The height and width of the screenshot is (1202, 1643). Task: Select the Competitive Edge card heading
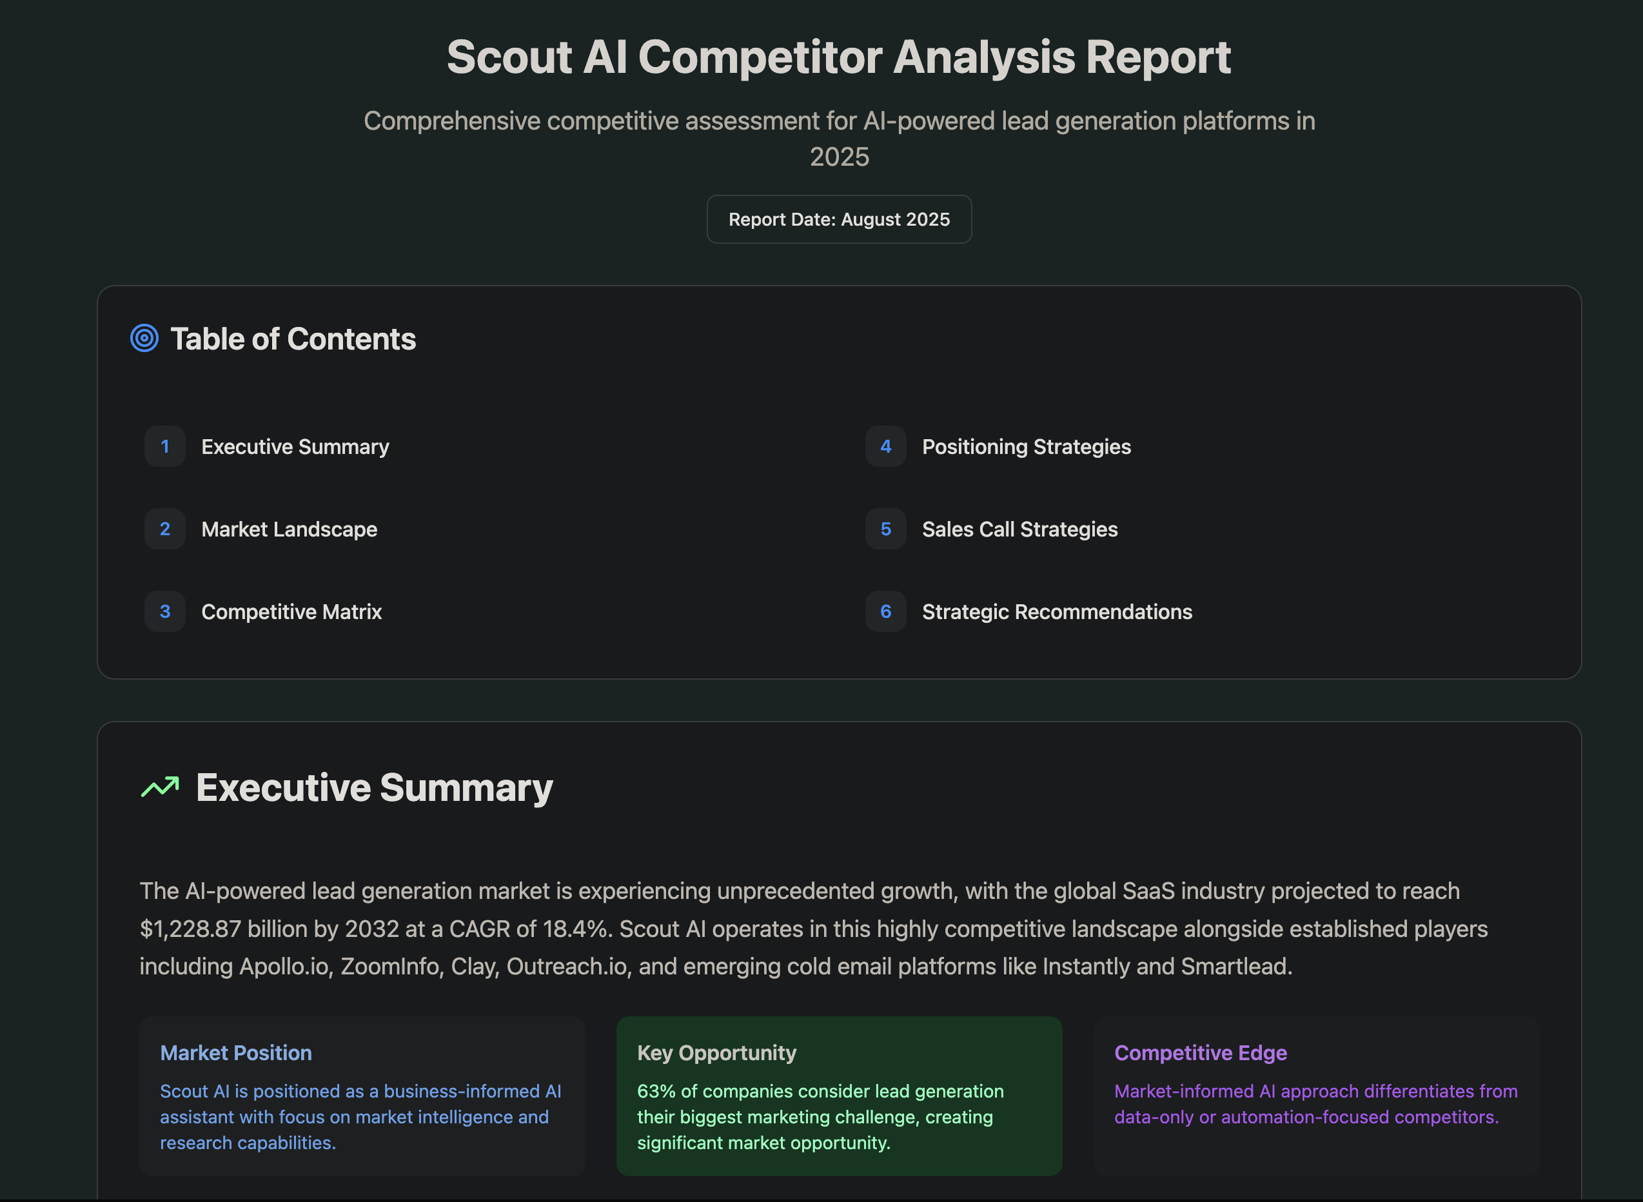point(1201,1053)
